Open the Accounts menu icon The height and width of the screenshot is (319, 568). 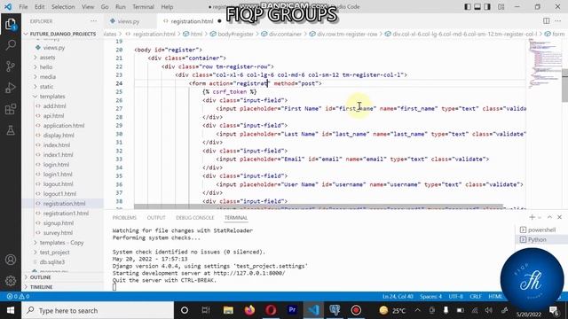coord(11,260)
